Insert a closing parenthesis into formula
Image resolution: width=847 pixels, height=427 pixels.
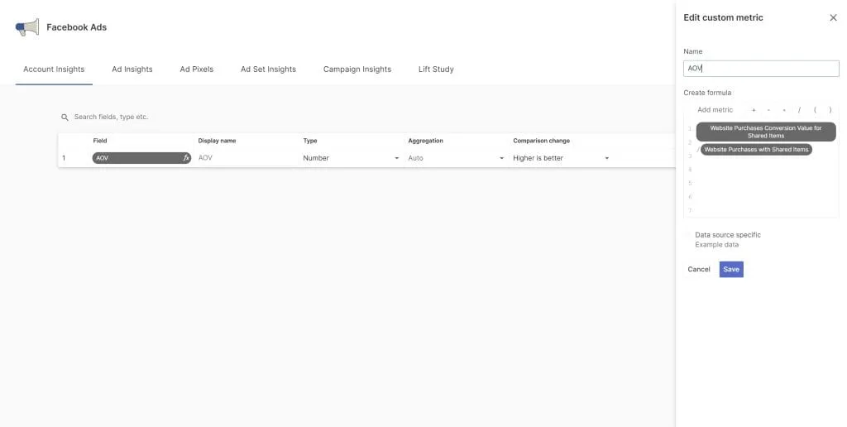pyautogui.click(x=830, y=110)
